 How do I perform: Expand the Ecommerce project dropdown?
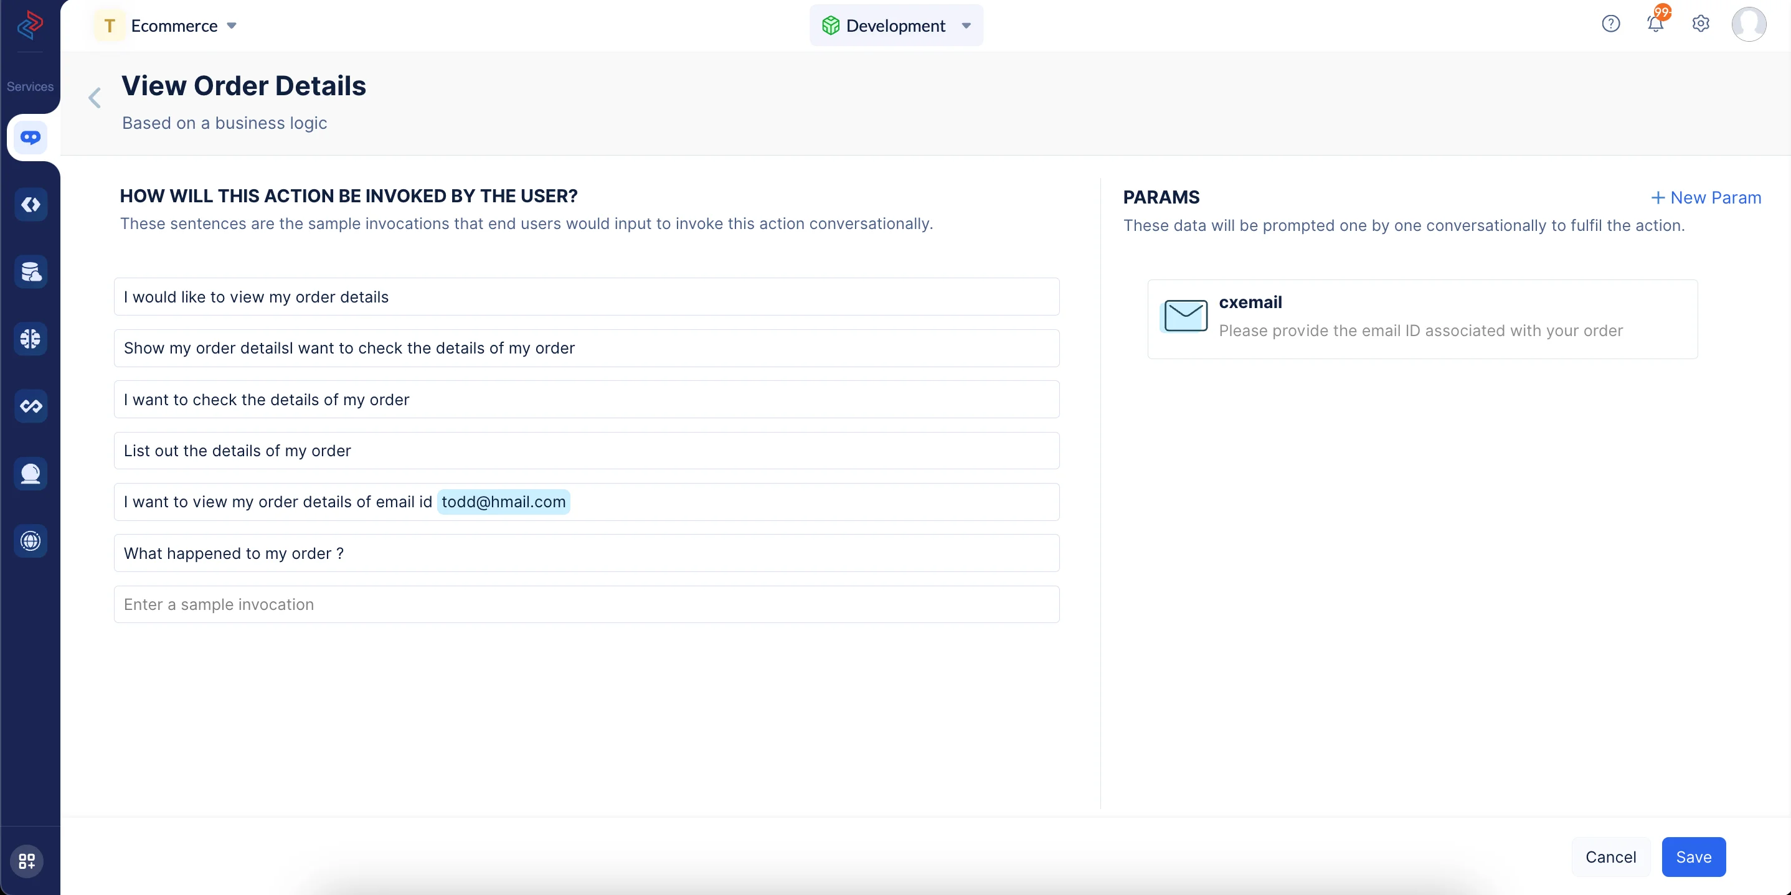click(174, 26)
